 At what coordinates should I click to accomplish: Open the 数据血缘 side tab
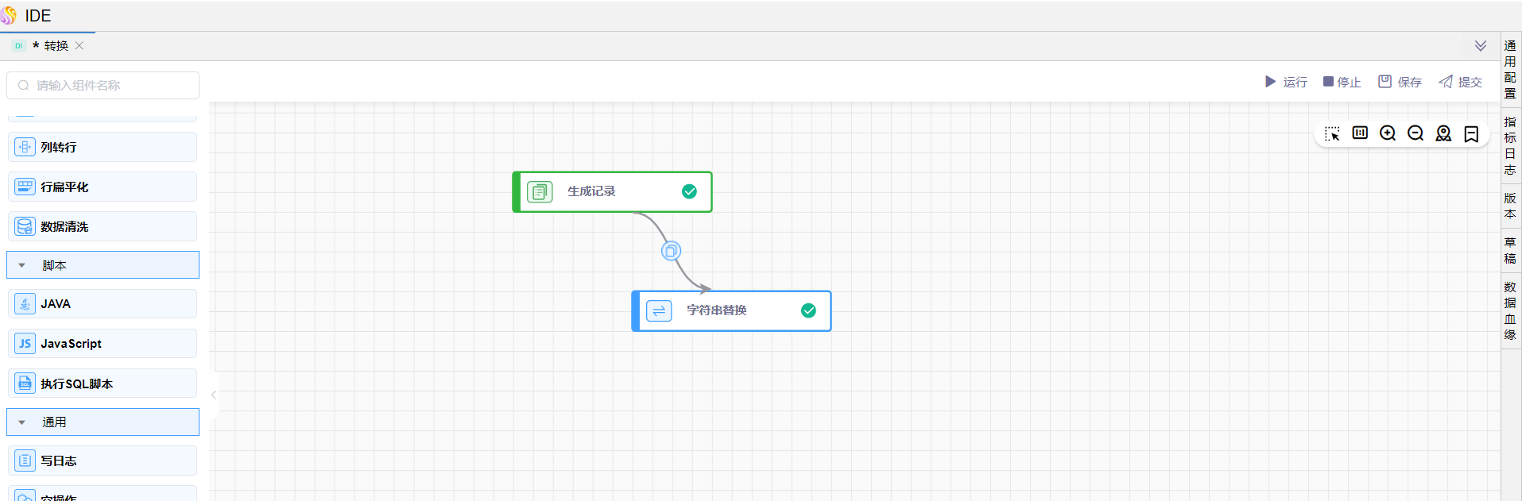1510,310
